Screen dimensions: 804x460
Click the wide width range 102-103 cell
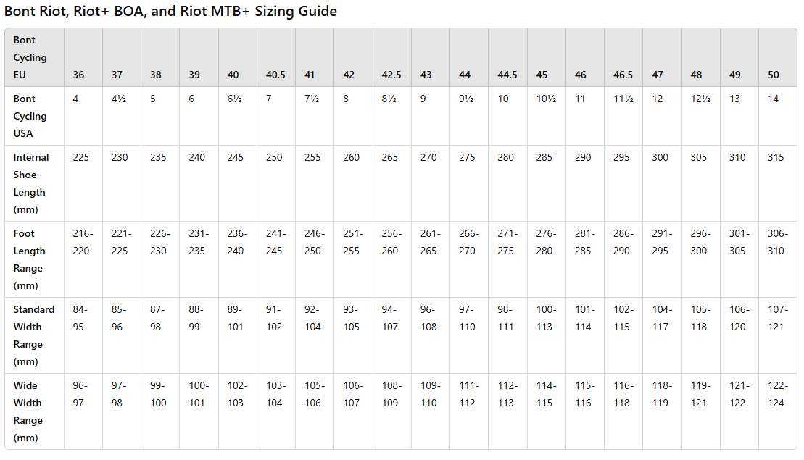[x=236, y=395]
